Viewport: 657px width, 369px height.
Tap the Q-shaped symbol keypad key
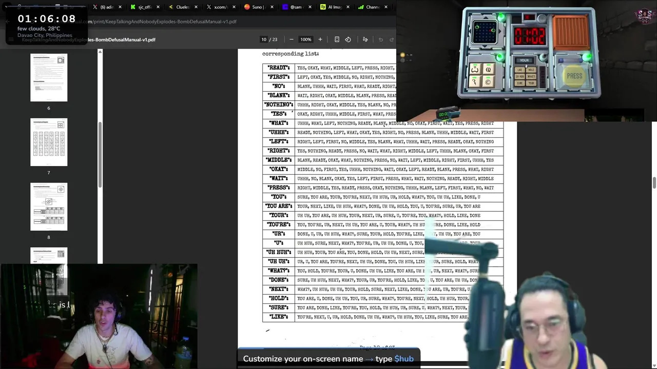point(489,69)
